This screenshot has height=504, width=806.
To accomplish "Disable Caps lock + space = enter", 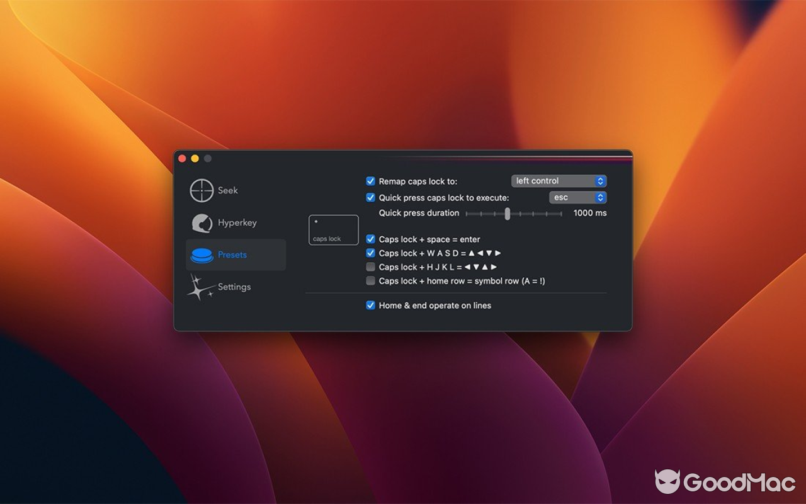I will click(371, 239).
